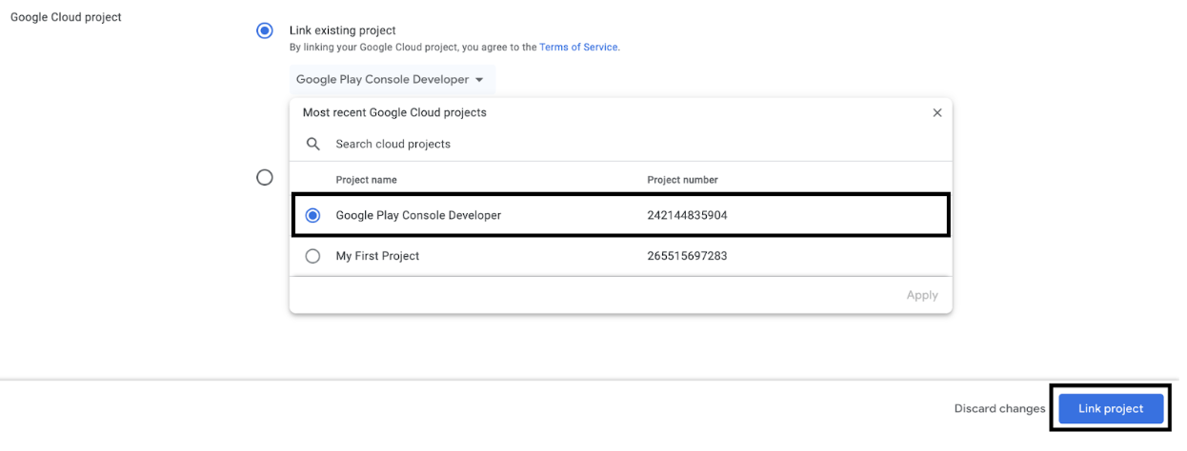
Task: Click the Google Play Console Developer row name
Action: pos(418,216)
